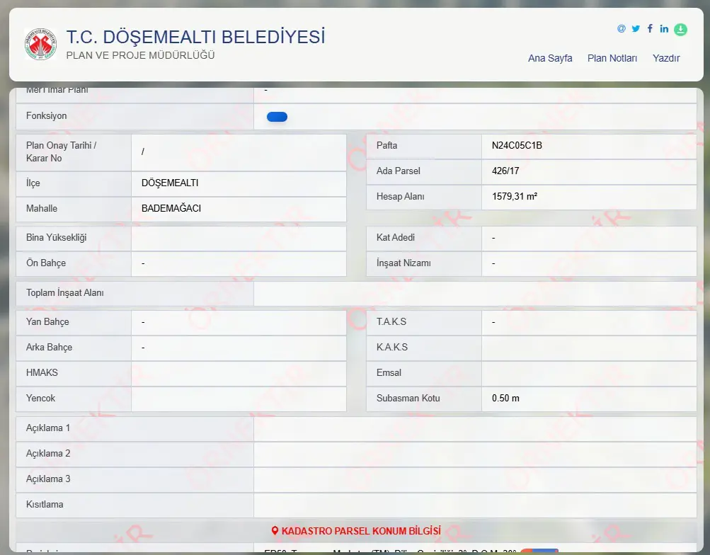Open the Plan Notları page

pos(612,58)
